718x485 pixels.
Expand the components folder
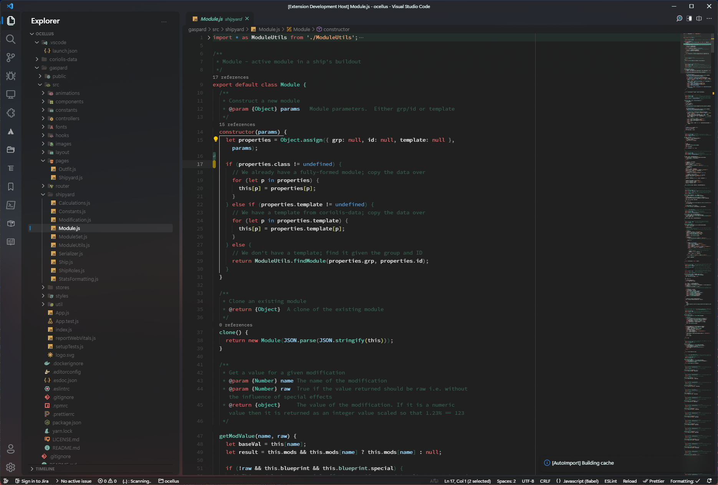point(43,101)
